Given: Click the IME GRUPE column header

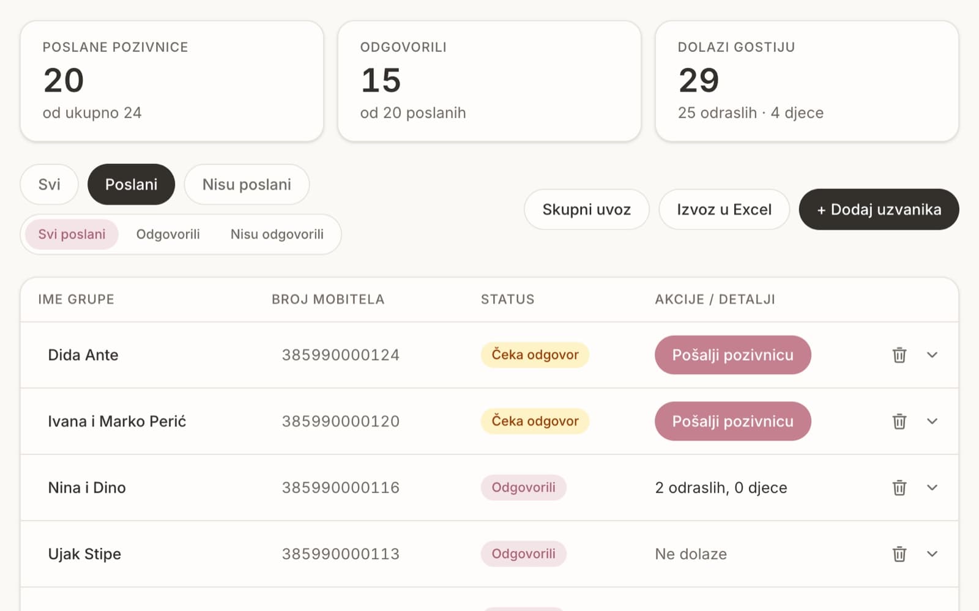Looking at the screenshot, I should 76,299.
